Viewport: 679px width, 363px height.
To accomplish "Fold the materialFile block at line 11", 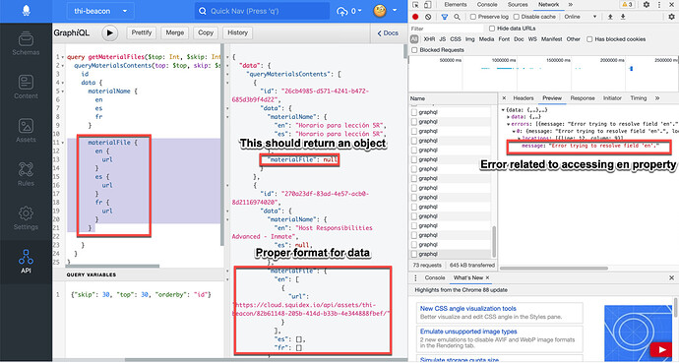I will coord(63,143).
